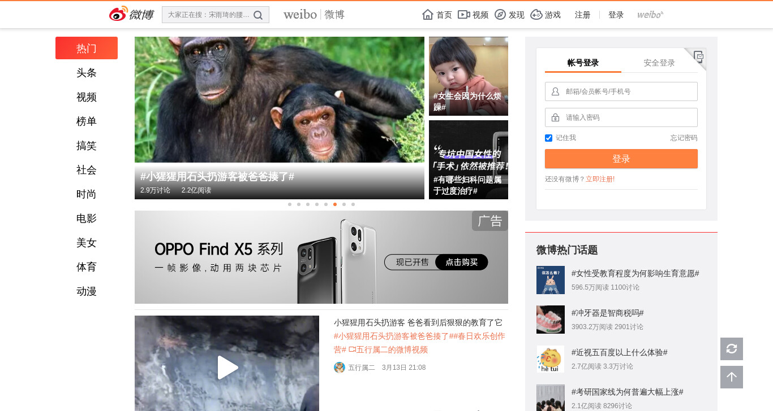Open the #女性受教育程度为何影响生育意愿# topic
This screenshot has height=411, width=773.
(x=635, y=273)
